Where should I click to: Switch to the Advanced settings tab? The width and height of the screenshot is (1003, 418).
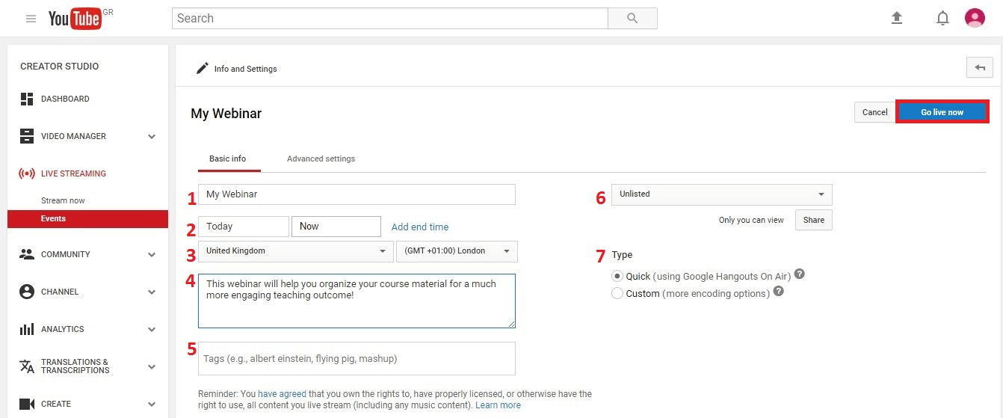[x=321, y=159]
